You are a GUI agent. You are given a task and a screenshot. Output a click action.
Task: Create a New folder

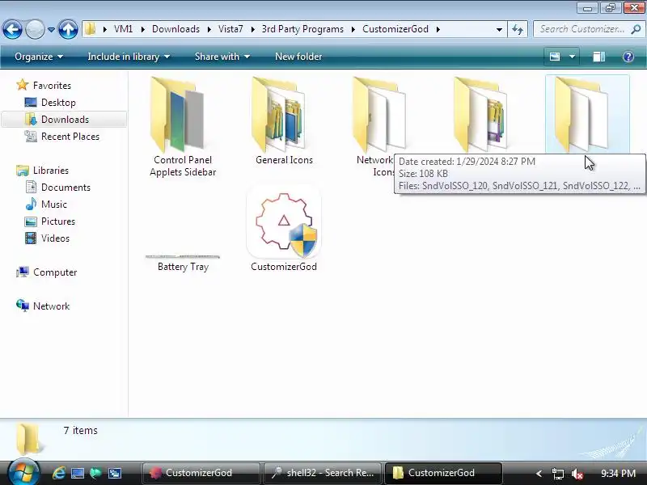click(x=298, y=57)
